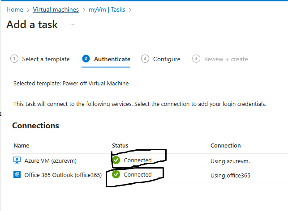The width and height of the screenshot is (288, 211).
Task: Click Connected status for Azure VM
Action: 138,160
